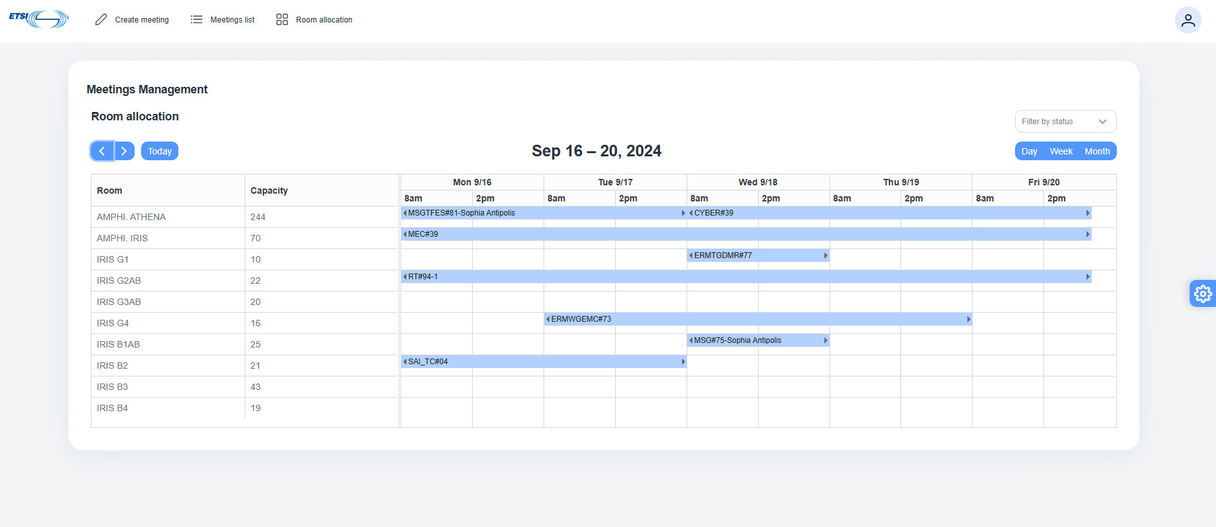Select the AMPHI. ATHENA room row

coord(245,217)
